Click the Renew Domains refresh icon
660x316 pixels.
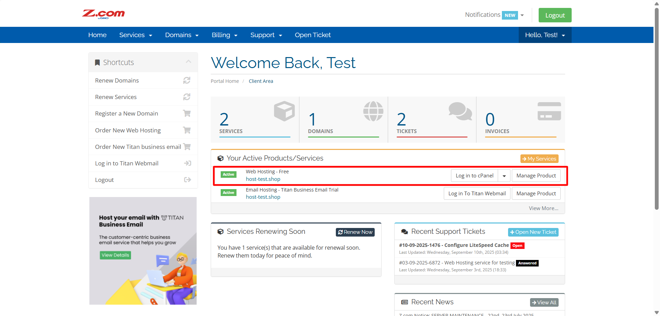[x=187, y=80]
